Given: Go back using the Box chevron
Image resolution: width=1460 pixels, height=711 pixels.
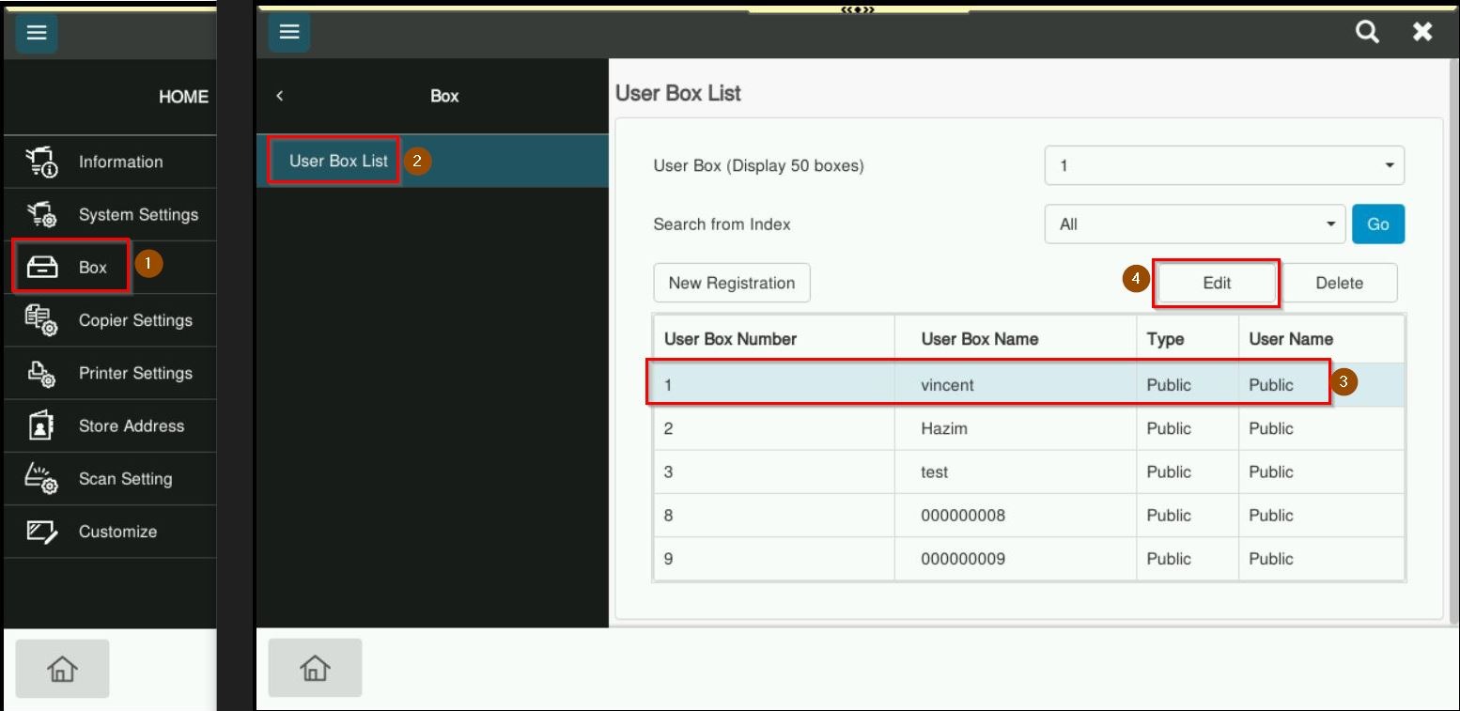Looking at the screenshot, I should point(280,96).
